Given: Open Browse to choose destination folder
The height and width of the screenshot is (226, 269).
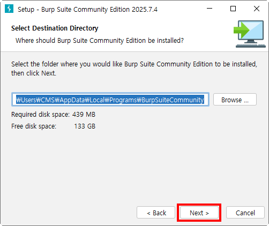Looking at the screenshot, I should [x=235, y=100].
